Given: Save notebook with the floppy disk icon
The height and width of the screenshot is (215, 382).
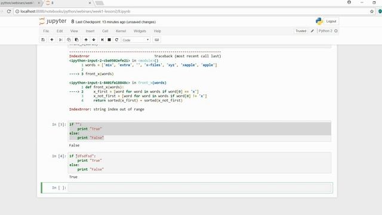Looking at the screenshot, I should tap(43, 40).
